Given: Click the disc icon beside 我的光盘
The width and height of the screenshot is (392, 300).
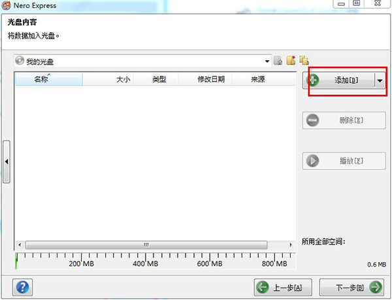Looking at the screenshot, I should (19, 61).
